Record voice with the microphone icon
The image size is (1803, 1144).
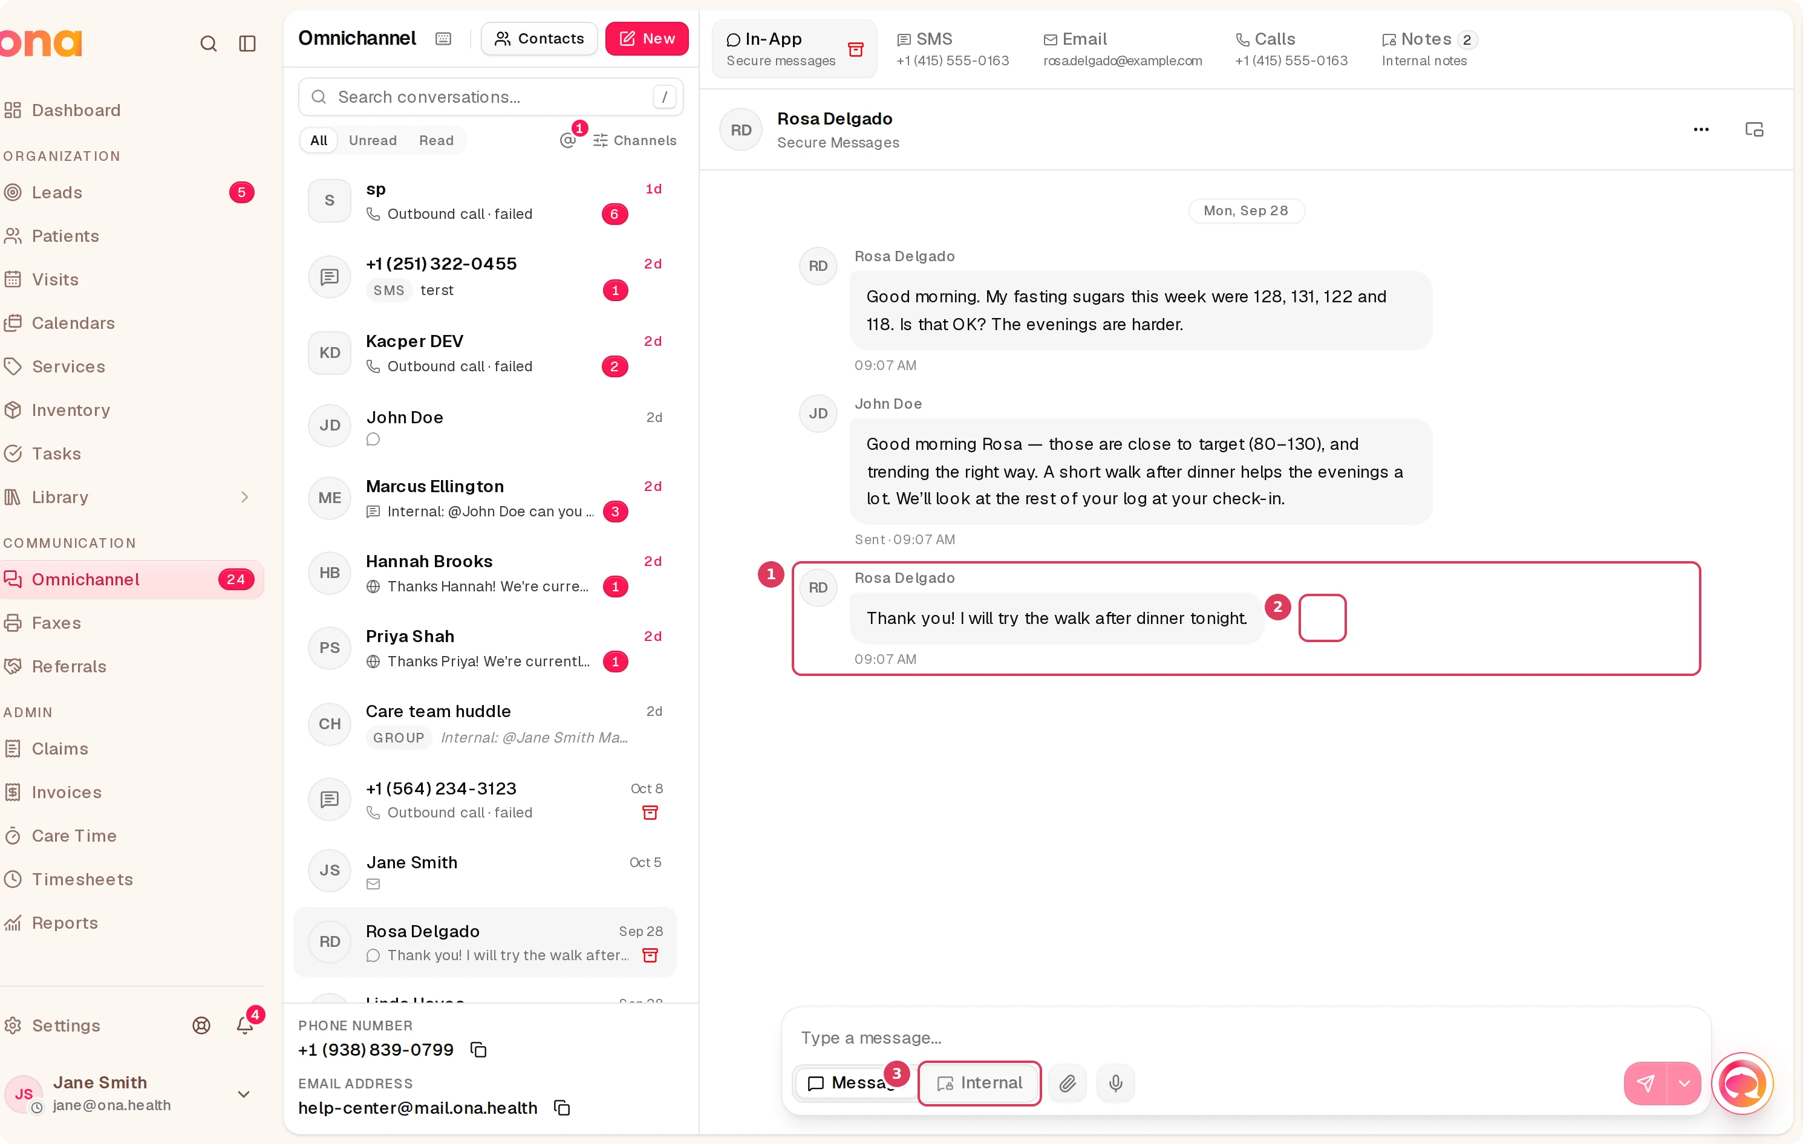tap(1115, 1082)
